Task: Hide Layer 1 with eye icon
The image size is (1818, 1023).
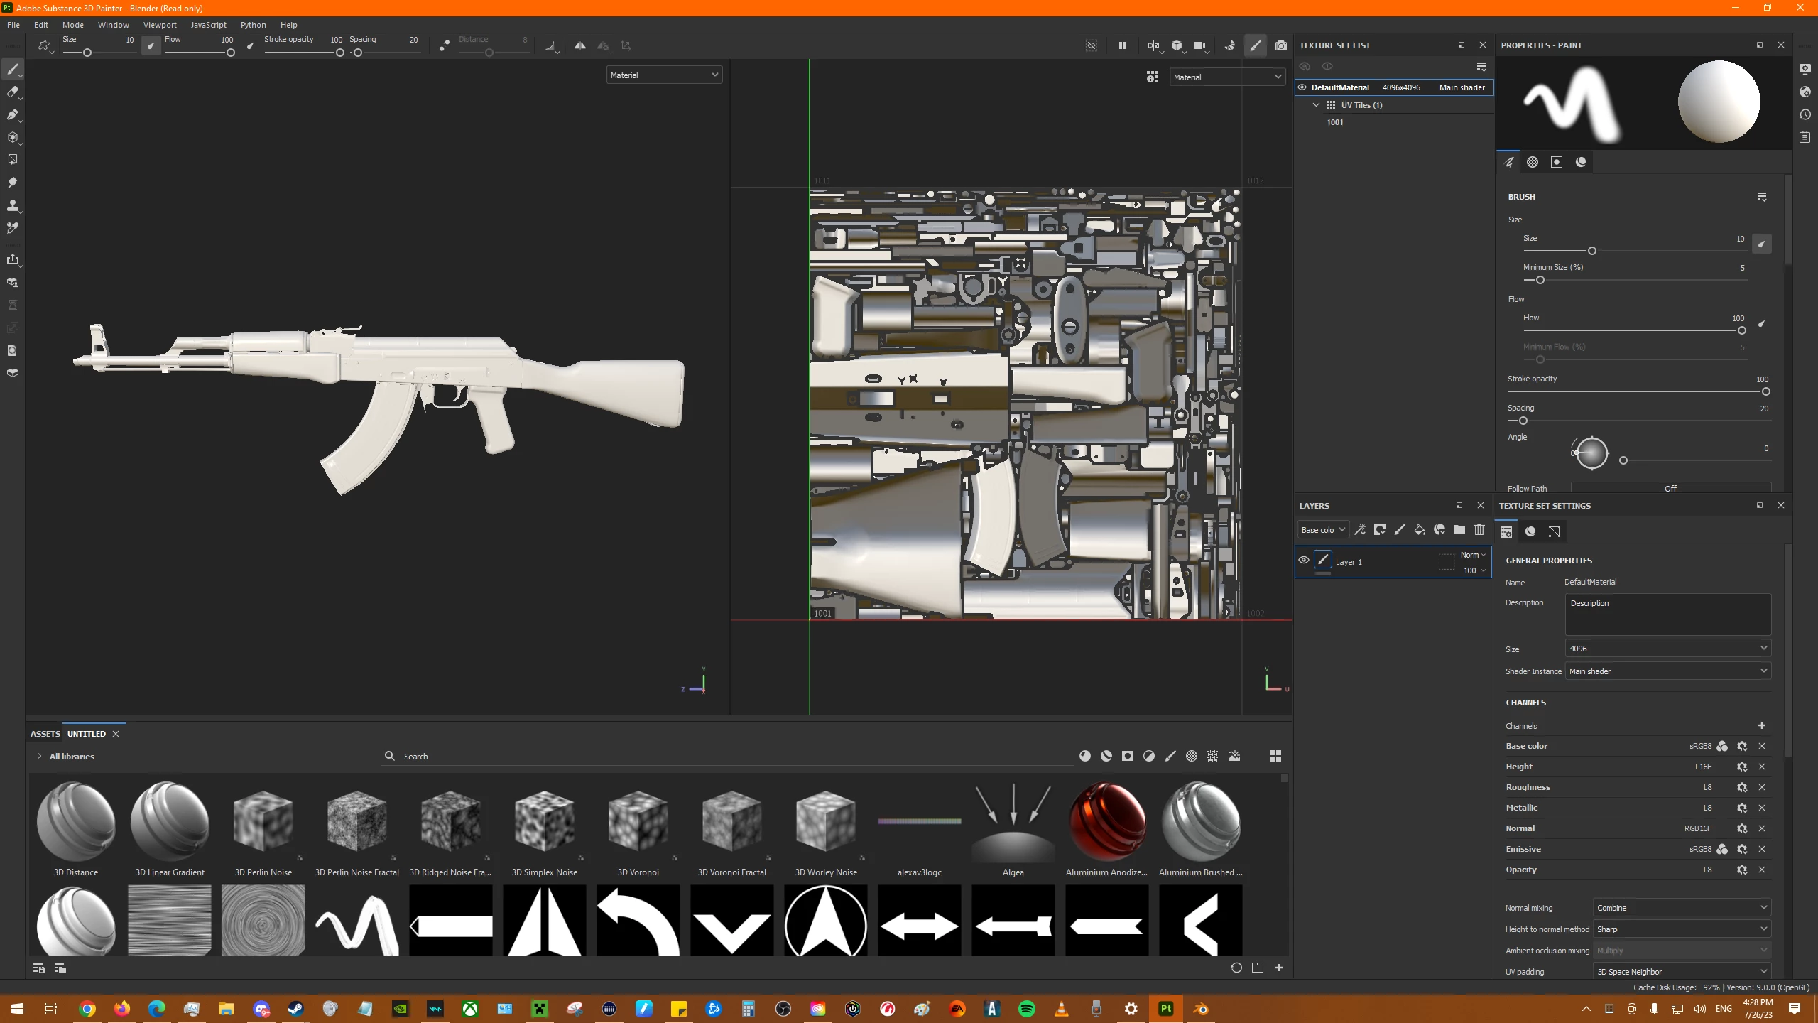Action: [1304, 561]
